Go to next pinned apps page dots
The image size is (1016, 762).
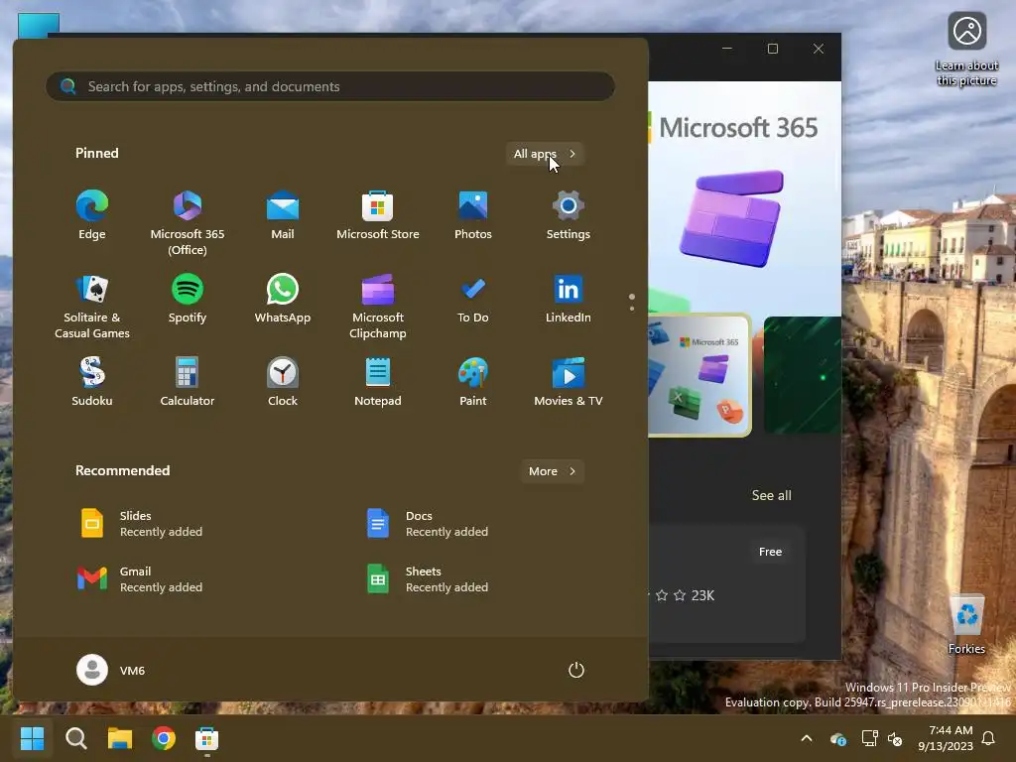(x=632, y=303)
